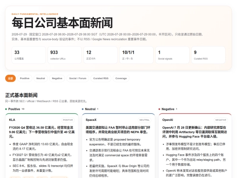Click bullet mentioning SEC 8-K、股东信

43,168
